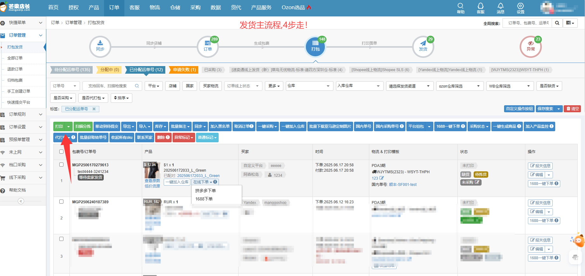Image resolution: width=585 pixels, height=276 pixels.
Task: Open the 平台 platform filter dropdown
Action: coord(154,86)
